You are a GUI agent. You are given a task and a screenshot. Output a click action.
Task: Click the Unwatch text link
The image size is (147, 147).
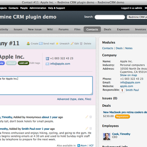pyautogui.click(x=65, y=43)
